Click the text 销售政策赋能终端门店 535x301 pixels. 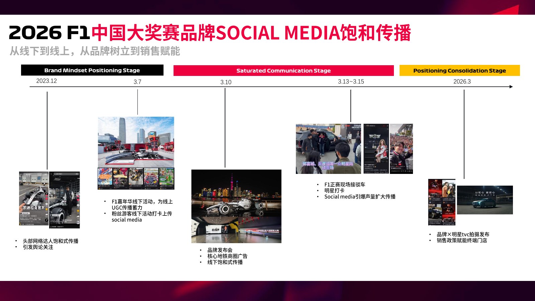pyautogui.click(x=462, y=240)
